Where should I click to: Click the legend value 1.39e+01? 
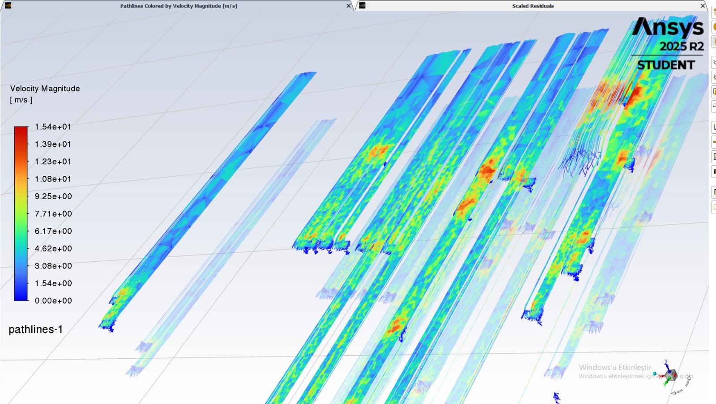pyautogui.click(x=53, y=144)
